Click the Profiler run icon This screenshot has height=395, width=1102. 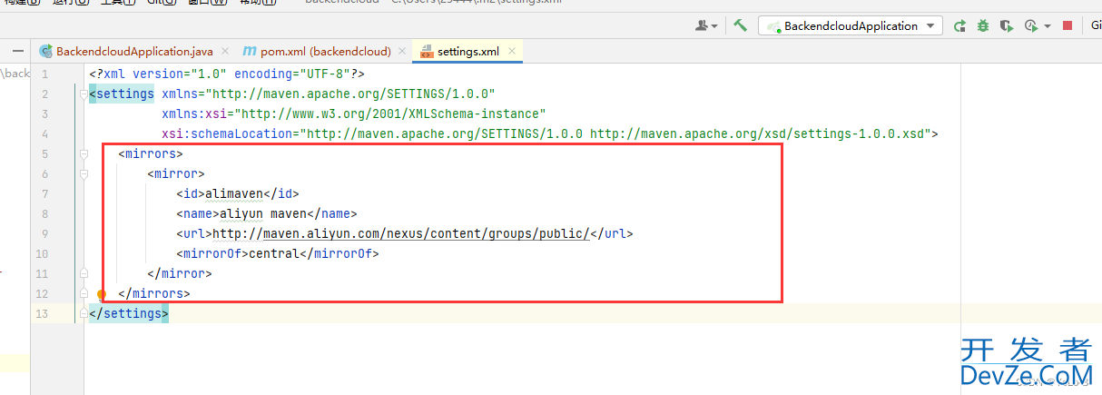[1030, 26]
